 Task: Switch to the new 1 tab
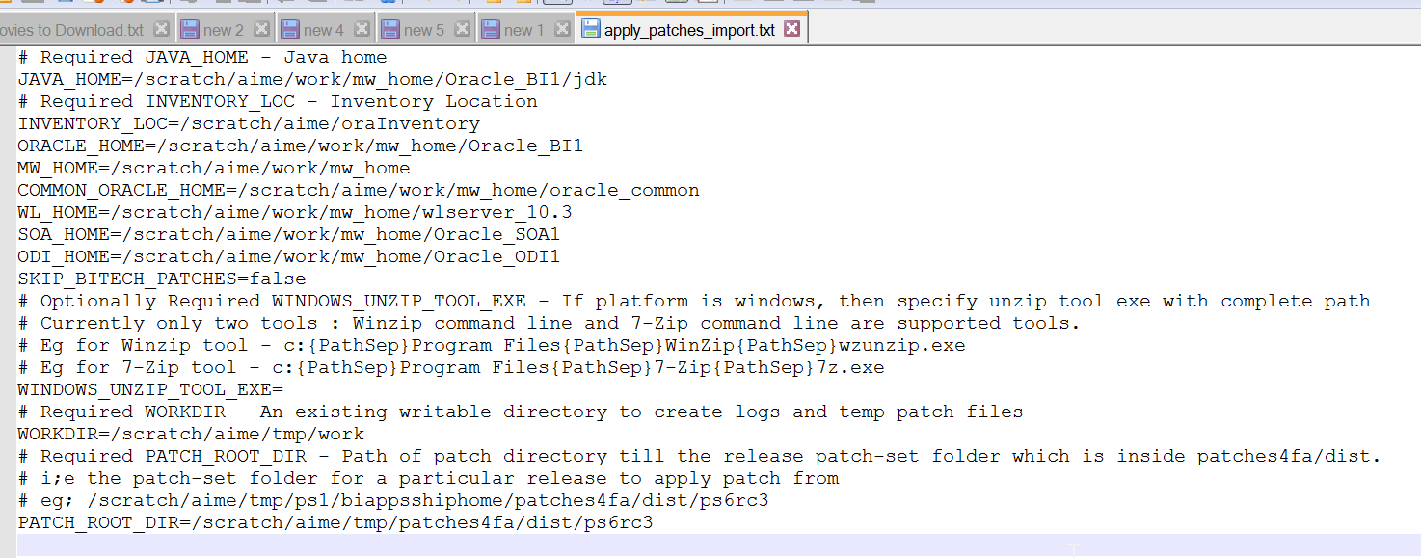pos(524,30)
